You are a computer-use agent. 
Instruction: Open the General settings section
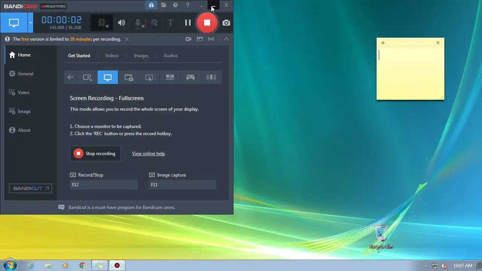tap(30, 74)
